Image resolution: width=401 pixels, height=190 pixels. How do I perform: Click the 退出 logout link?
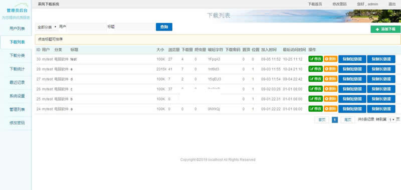[x=392, y=4]
